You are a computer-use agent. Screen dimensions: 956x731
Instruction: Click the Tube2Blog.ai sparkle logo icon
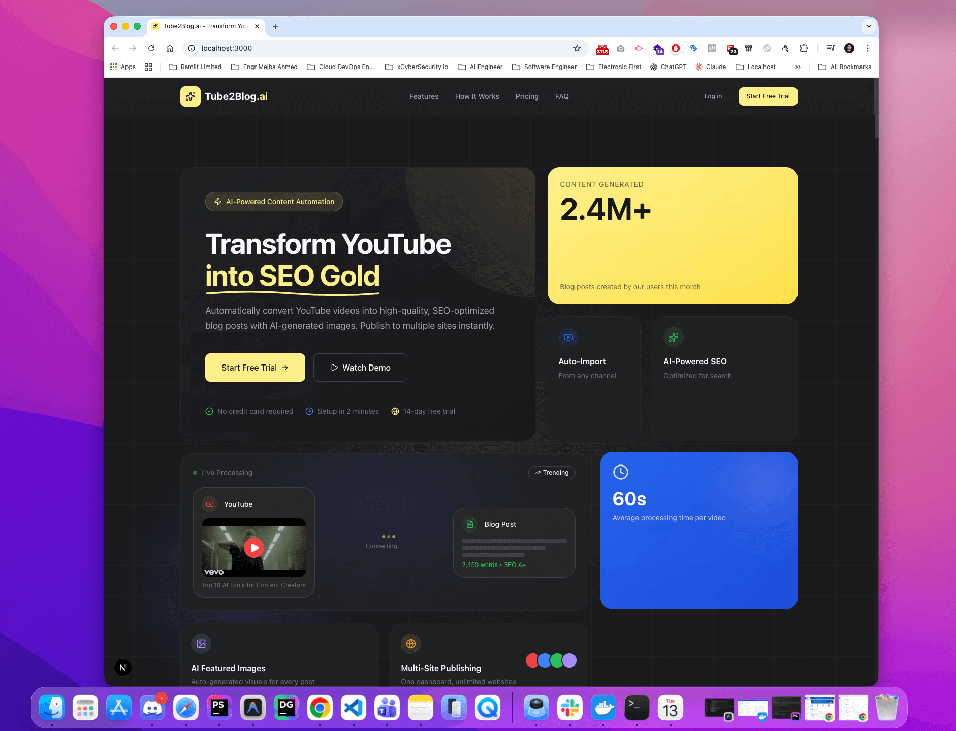190,96
